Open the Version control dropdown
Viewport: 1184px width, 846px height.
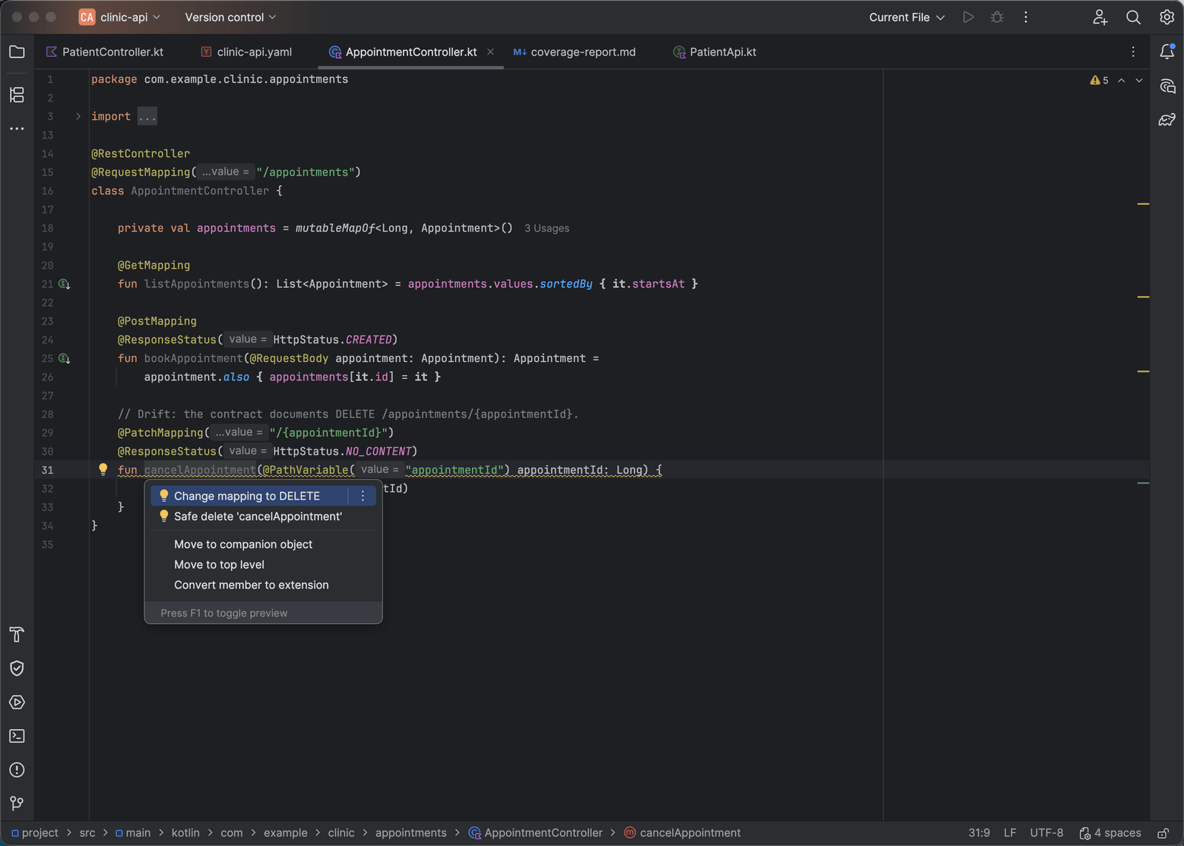(x=230, y=17)
